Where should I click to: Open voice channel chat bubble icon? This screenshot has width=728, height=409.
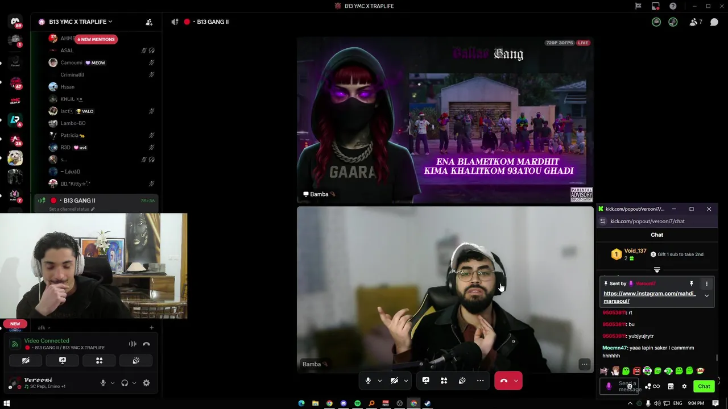click(714, 22)
